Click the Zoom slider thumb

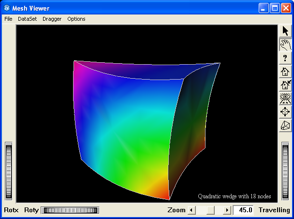click(x=211, y=210)
